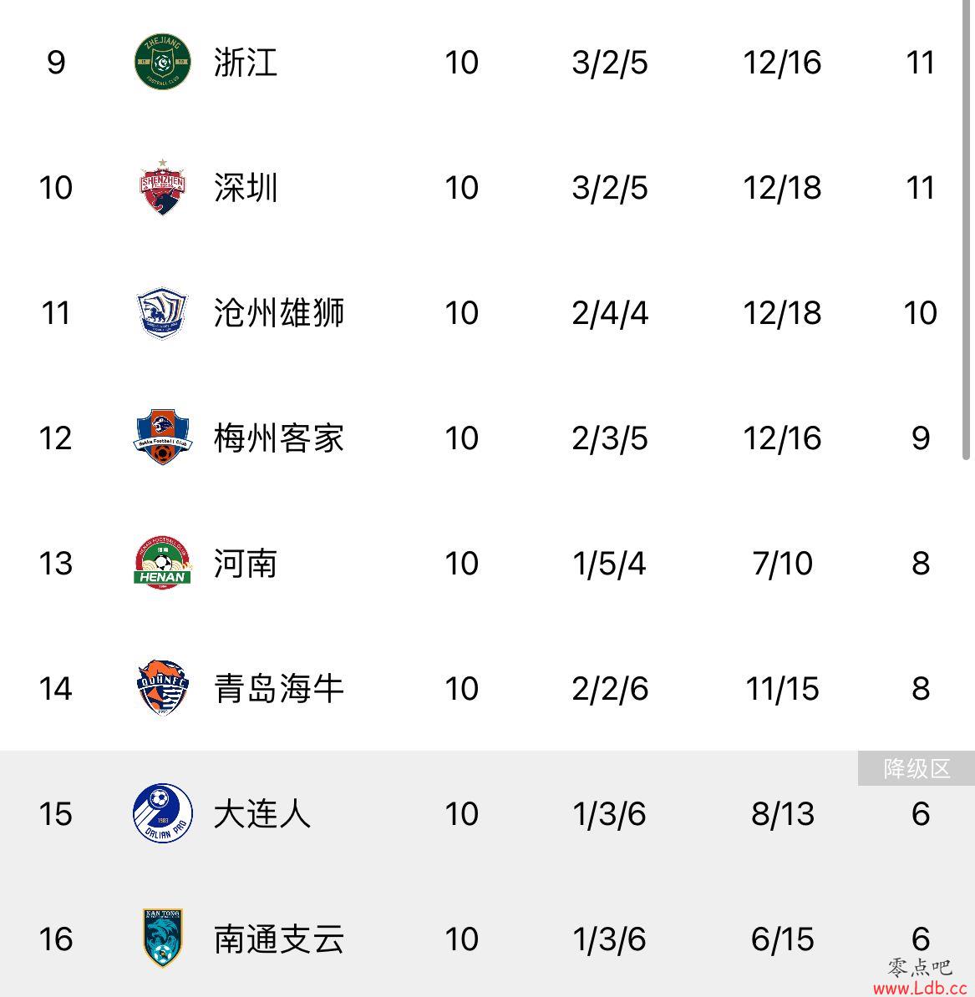Click the 降级区 relegation zone label
This screenshot has width=975, height=997.
point(917,768)
